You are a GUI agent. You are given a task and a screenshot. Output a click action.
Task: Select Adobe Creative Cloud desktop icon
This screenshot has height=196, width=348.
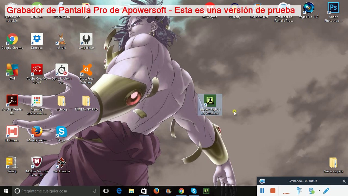pyautogui.click(x=37, y=74)
